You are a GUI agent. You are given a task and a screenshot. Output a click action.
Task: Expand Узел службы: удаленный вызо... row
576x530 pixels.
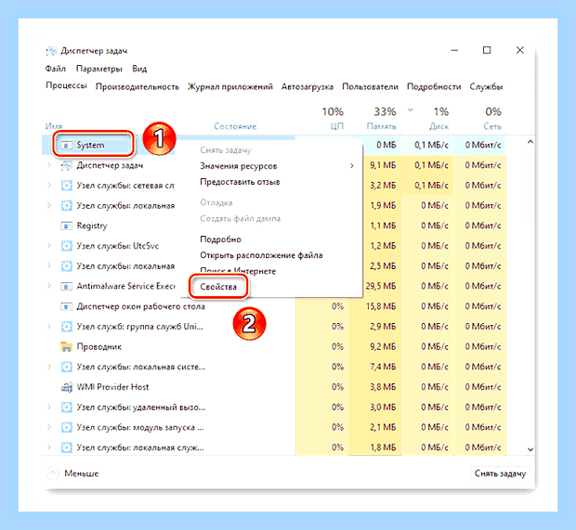point(49,407)
